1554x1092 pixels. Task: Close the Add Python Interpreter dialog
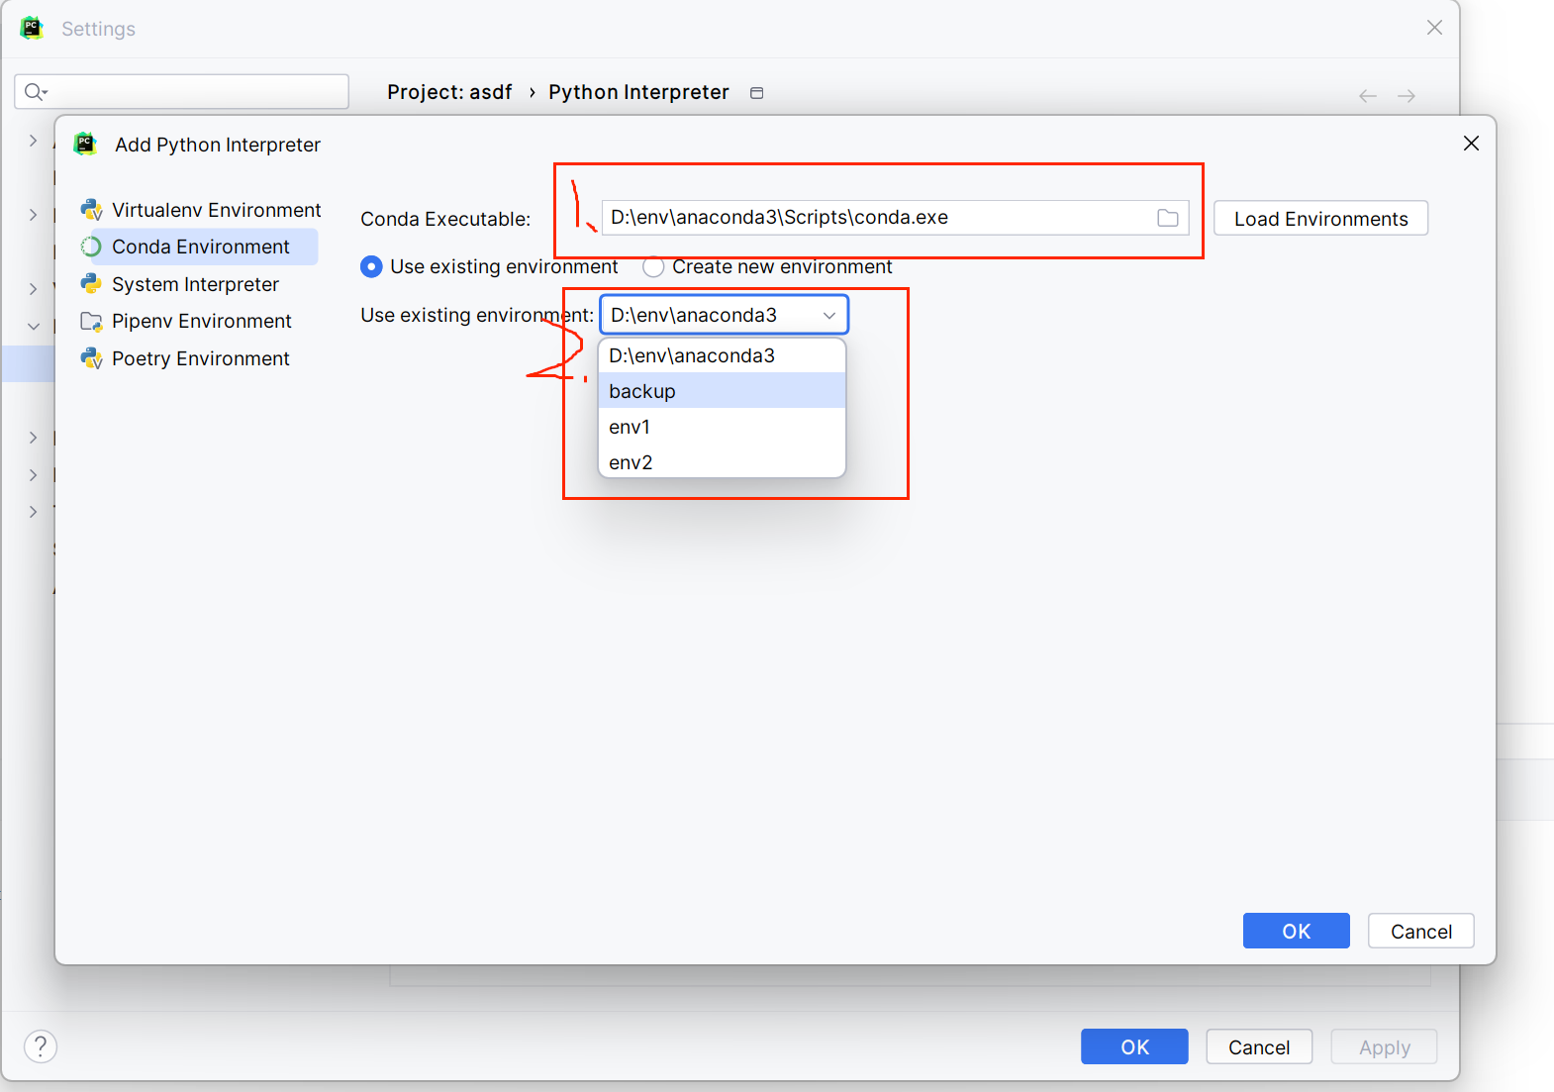click(x=1471, y=144)
